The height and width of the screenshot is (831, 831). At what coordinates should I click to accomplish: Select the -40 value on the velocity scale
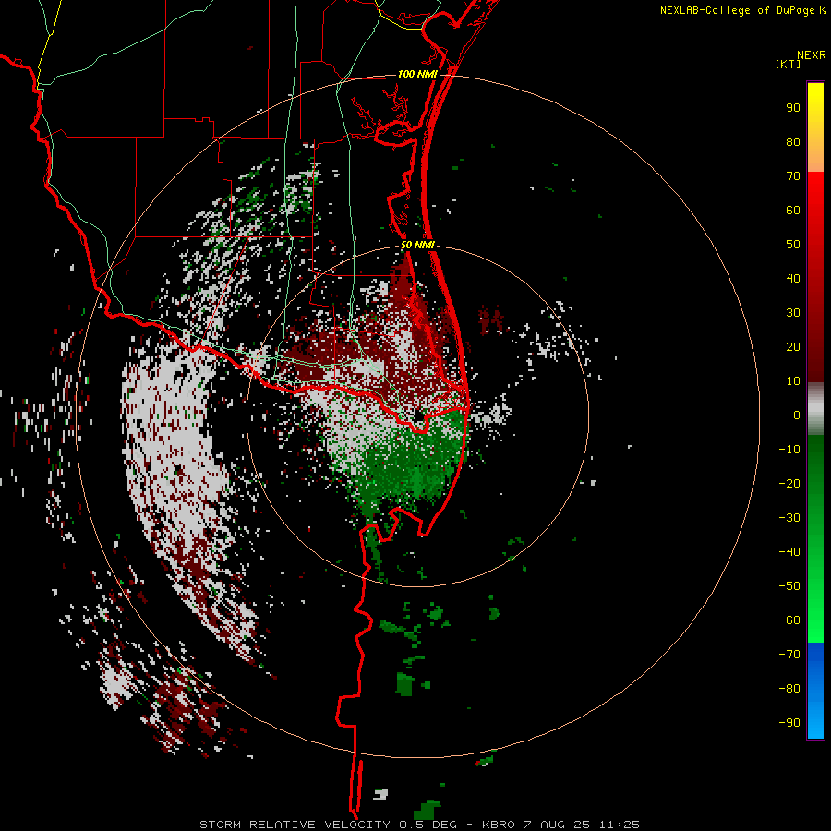pos(789,552)
